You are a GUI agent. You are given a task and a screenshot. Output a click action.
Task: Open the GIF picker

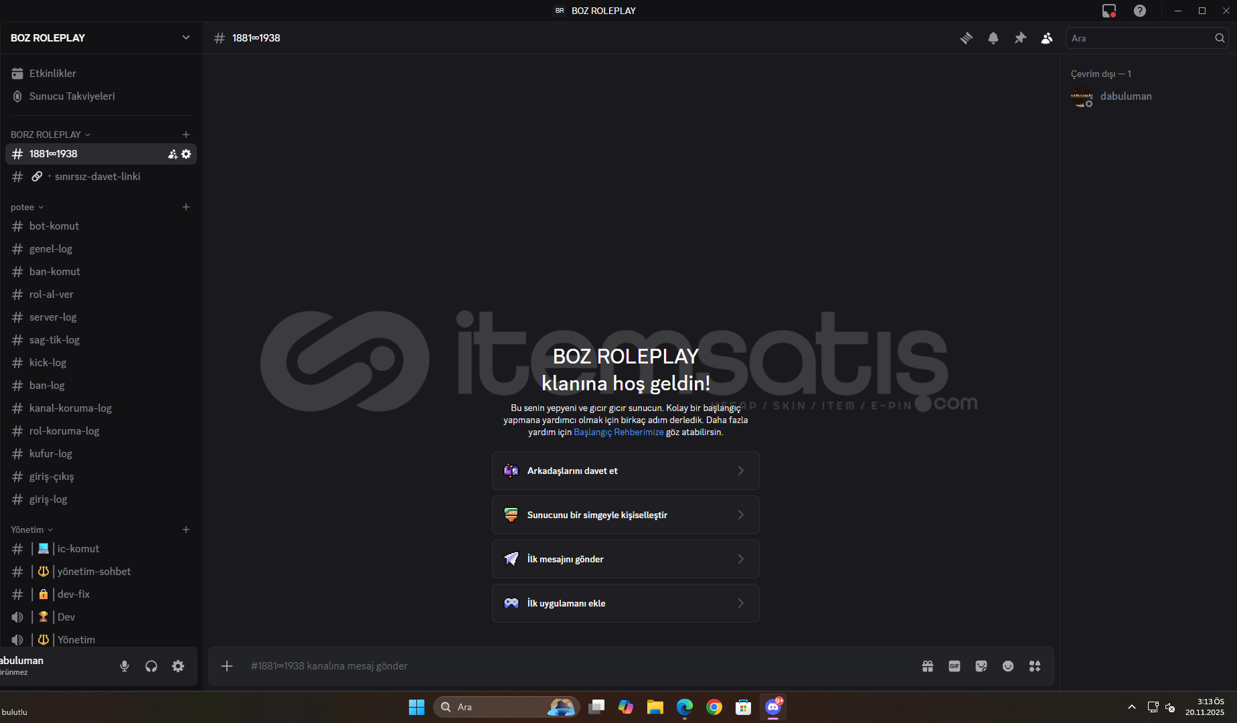[955, 666]
